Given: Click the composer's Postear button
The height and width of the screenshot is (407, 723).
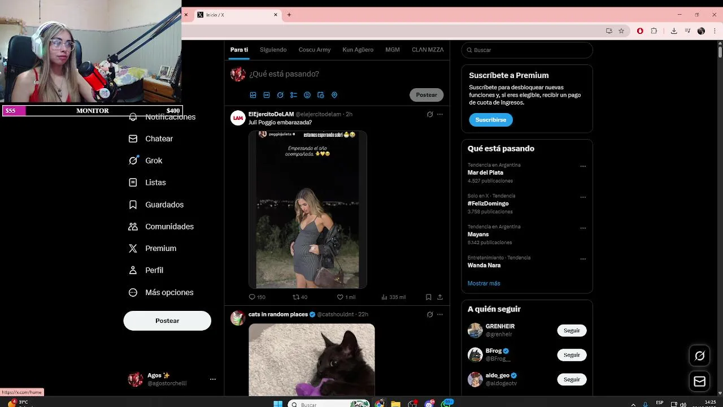Looking at the screenshot, I should [x=426, y=95].
